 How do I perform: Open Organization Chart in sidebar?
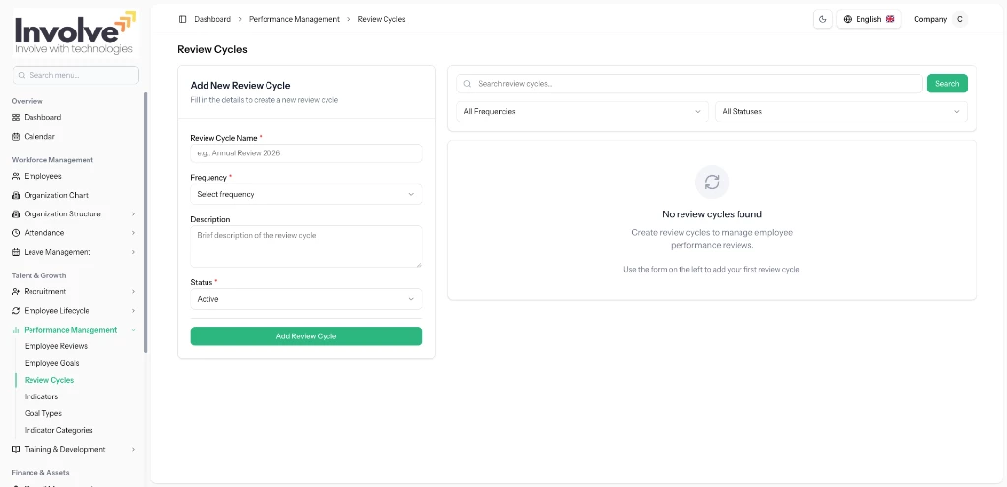(x=56, y=195)
